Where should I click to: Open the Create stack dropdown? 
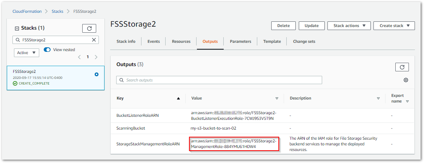click(x=394, y=26)
